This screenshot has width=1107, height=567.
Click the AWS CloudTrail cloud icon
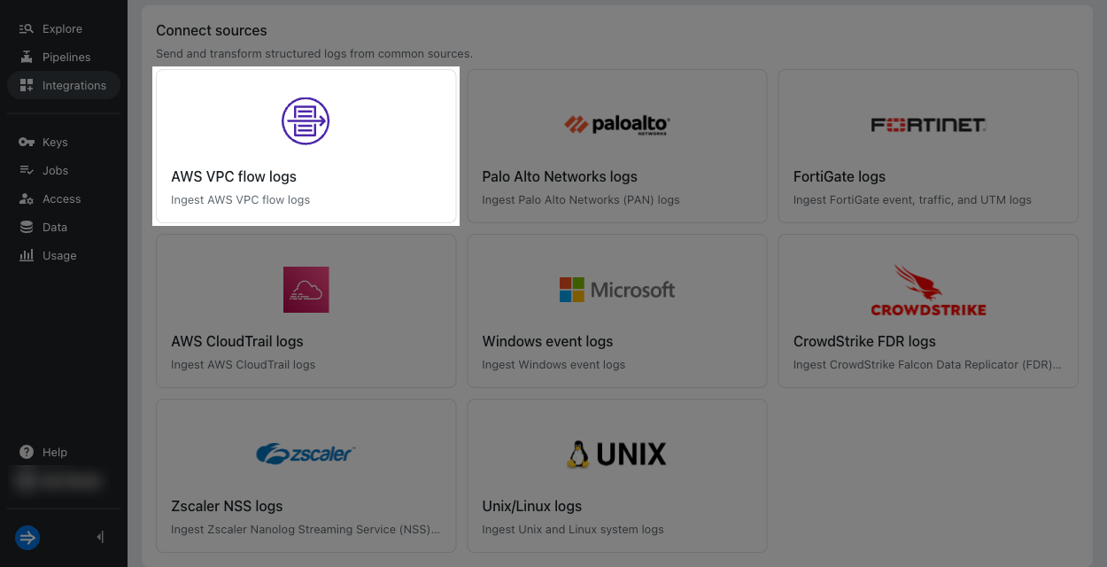click(x=306, y=289)
